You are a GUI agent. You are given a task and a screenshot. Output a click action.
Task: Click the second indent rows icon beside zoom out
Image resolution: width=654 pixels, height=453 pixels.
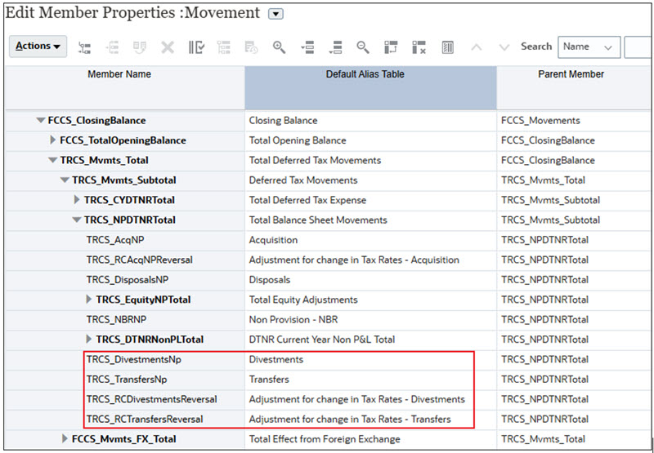(335, 47)
